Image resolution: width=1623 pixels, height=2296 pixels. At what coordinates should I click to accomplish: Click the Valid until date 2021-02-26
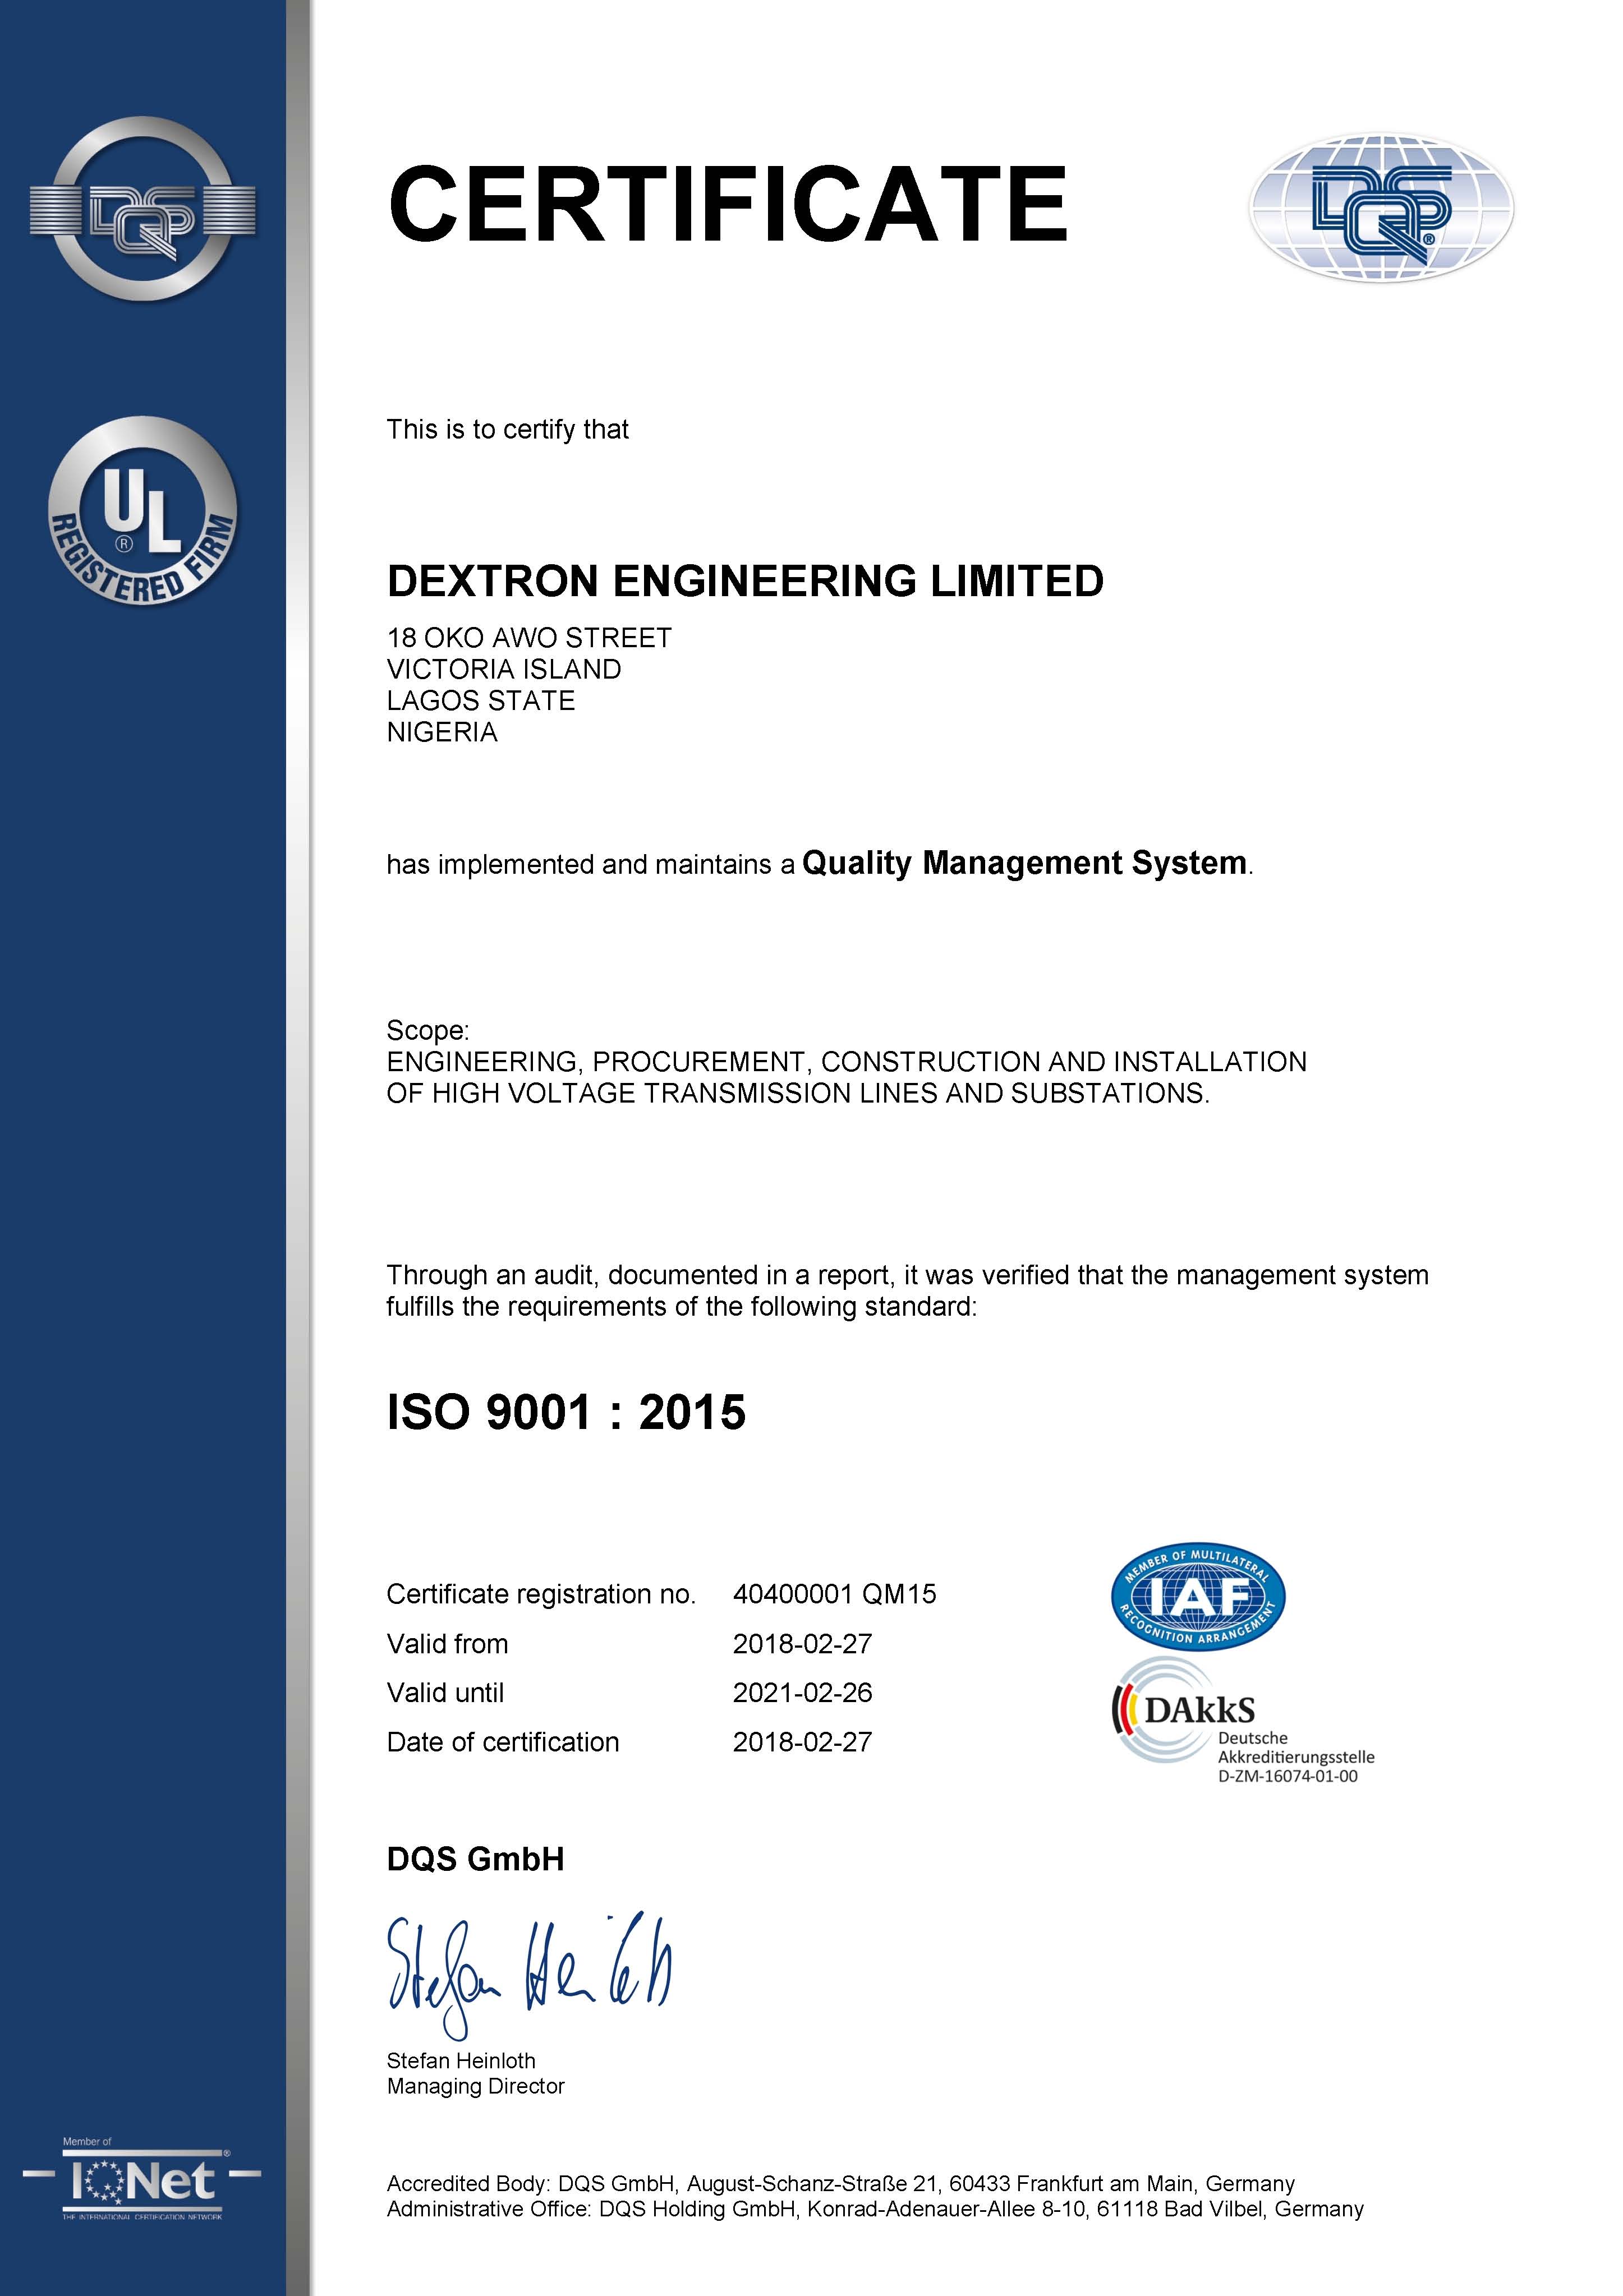[802, 1692]
